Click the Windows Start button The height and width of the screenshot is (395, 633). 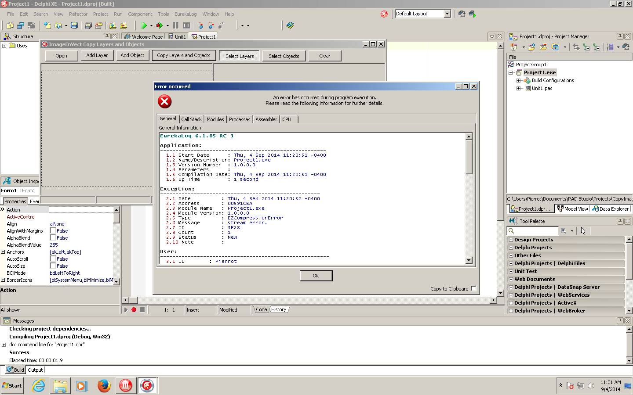(x=12, y=386)
